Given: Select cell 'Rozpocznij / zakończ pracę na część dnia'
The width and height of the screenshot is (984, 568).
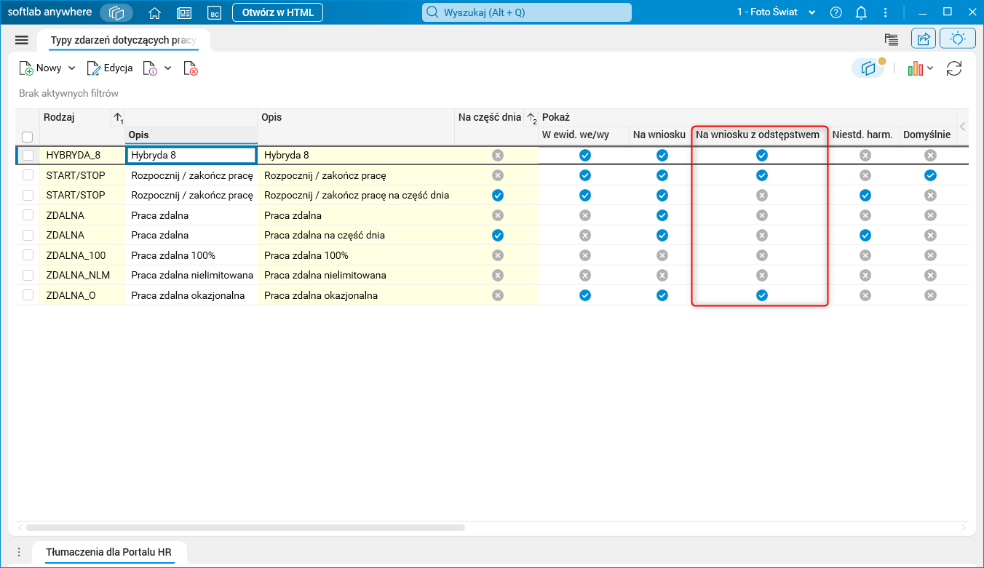Looking at the screenshot, I should tap(357, 195).
